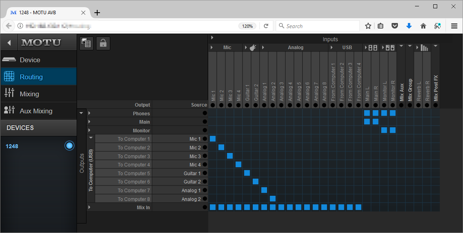The height and width of the screenshot is (233, 463).
Task: Collapse sidebar with the left arrow icon
Action: 9,42
